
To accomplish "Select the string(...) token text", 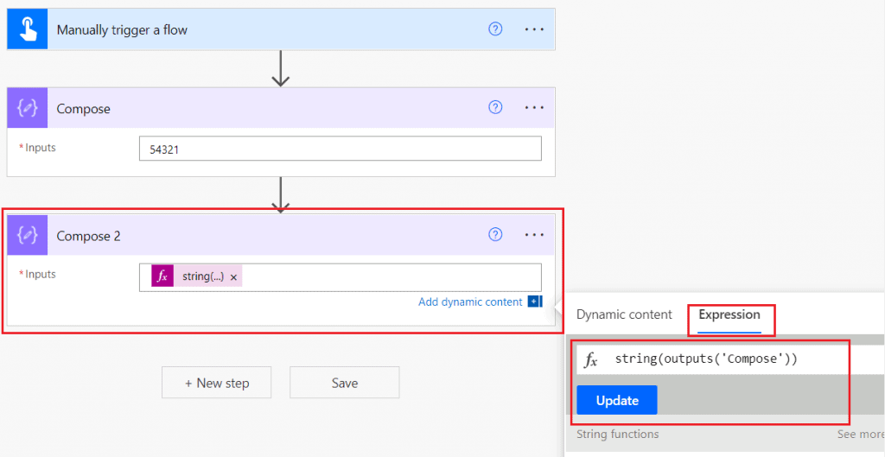I will (203, 276).
